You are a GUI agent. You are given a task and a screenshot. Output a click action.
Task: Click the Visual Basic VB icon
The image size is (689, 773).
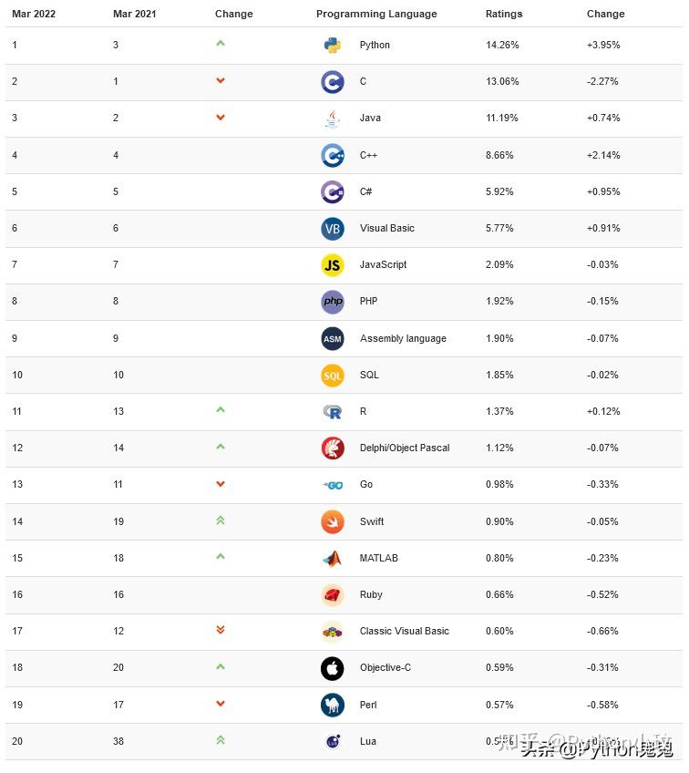[333, 229]
